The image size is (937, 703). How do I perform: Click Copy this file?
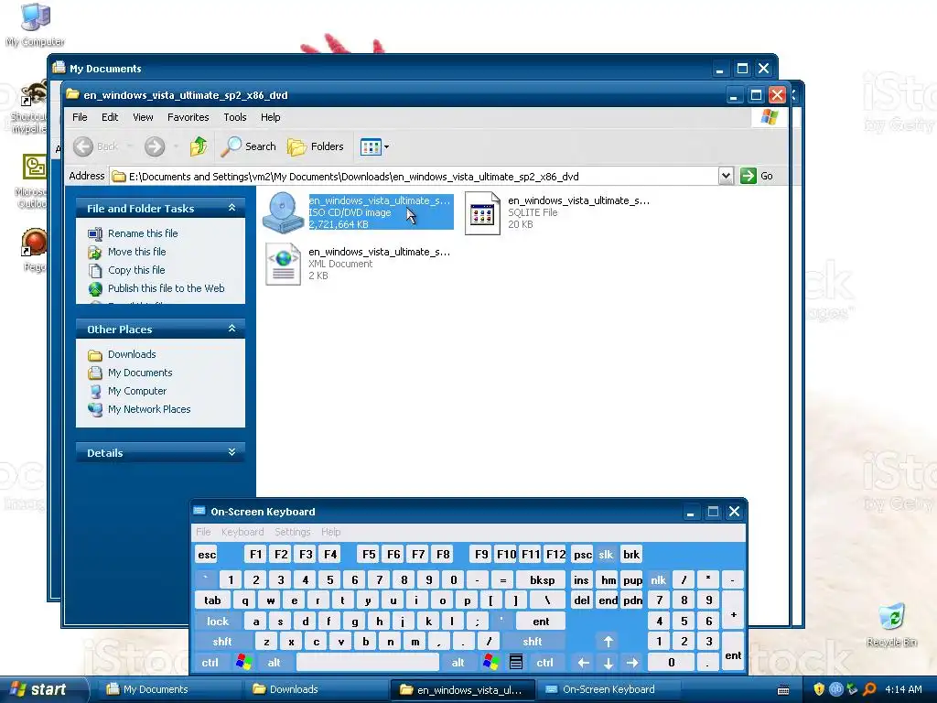tap(136, 270)
